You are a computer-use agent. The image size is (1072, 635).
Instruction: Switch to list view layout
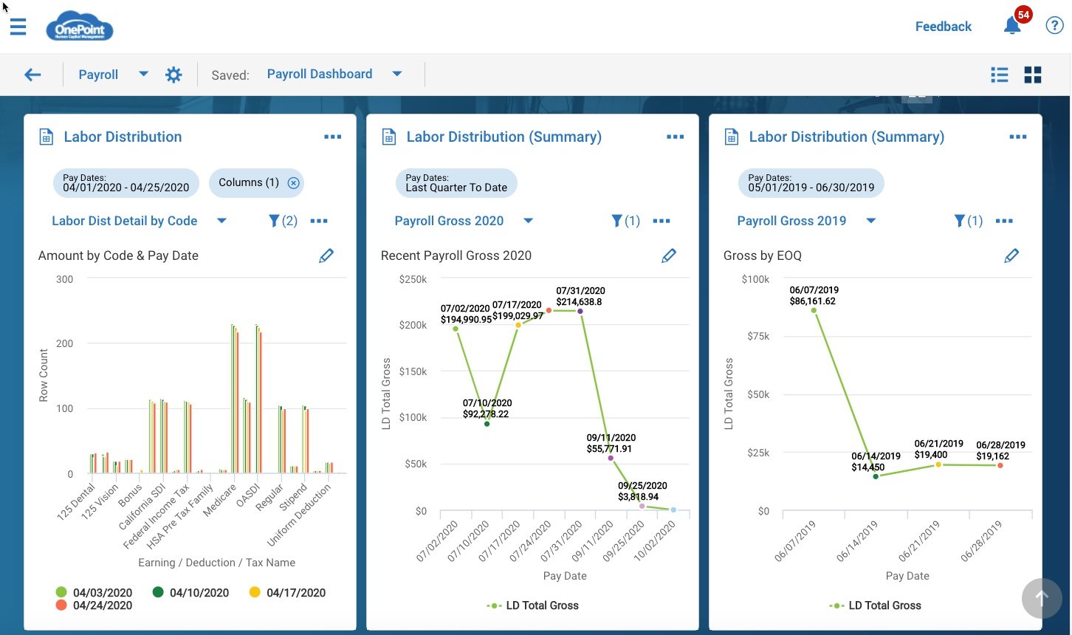click(x=999, y=75)
